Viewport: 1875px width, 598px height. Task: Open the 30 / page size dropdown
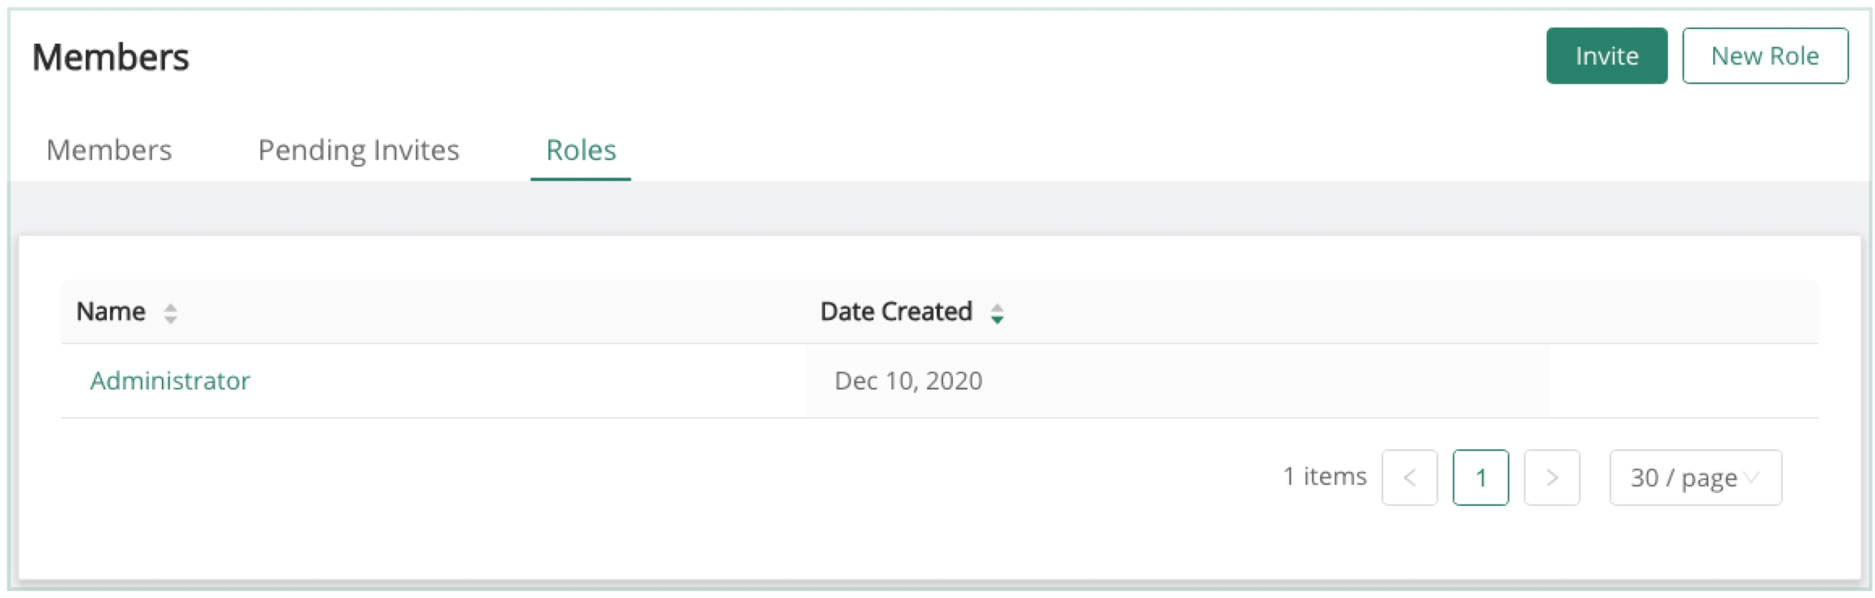point(1683,478)
